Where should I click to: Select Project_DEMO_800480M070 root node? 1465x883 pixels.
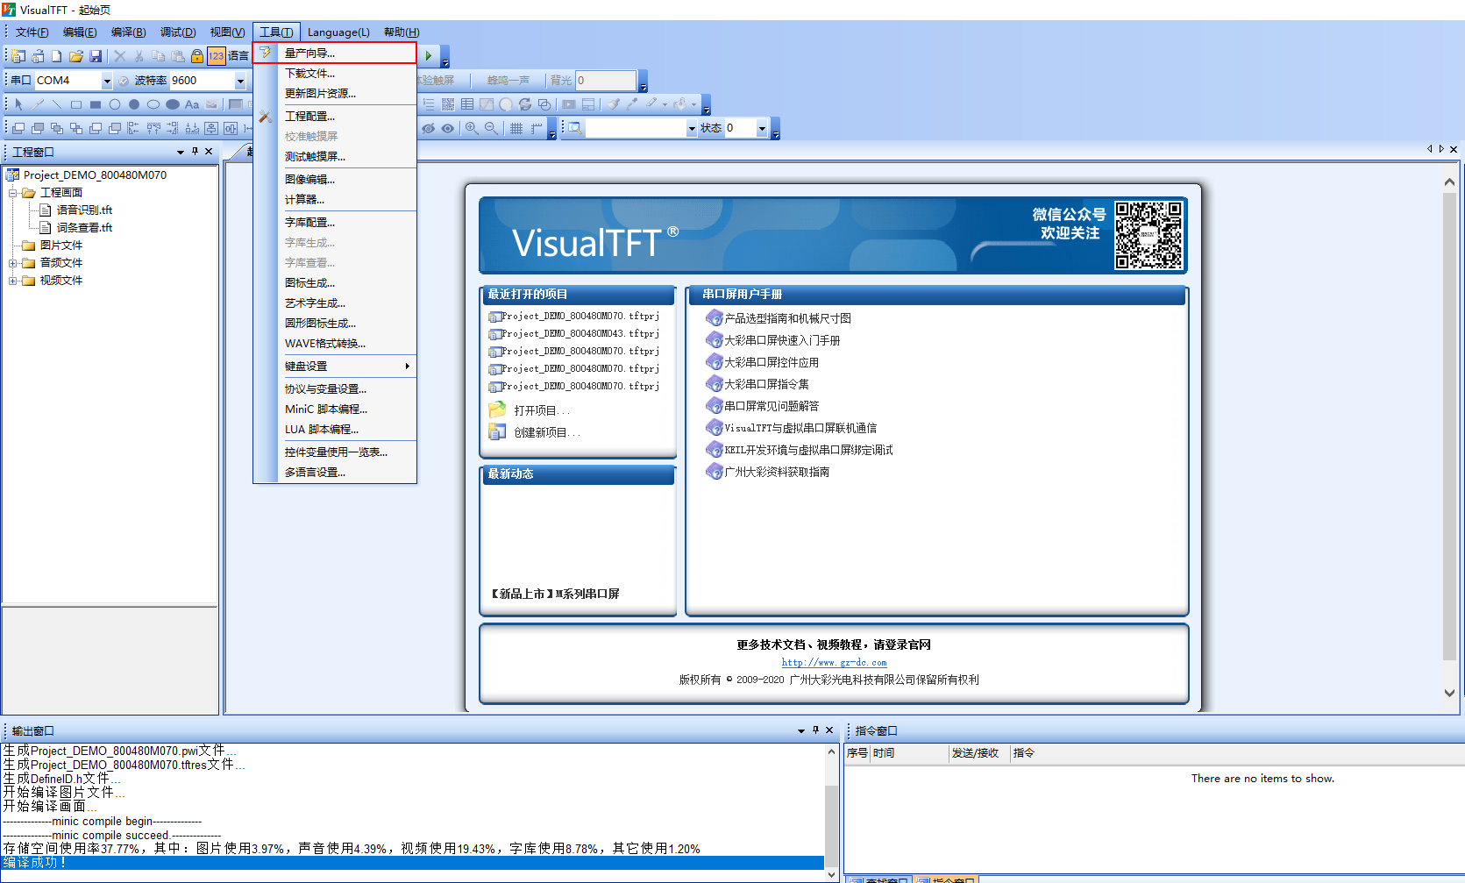point(95,175)
